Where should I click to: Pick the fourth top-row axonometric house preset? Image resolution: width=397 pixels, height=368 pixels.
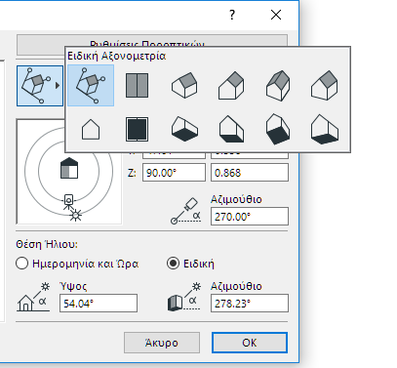(231, 85)
